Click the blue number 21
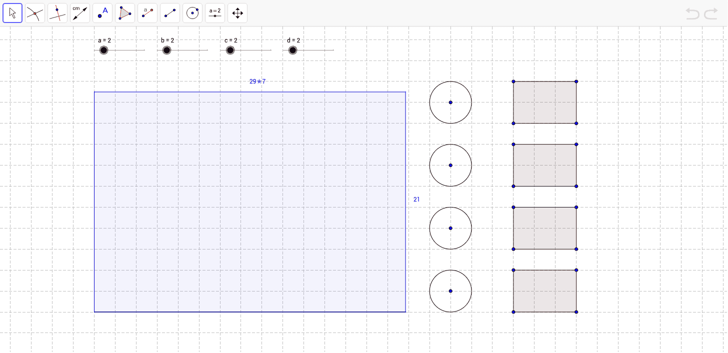This screenshot has height=353, width=728. [416, 199]
